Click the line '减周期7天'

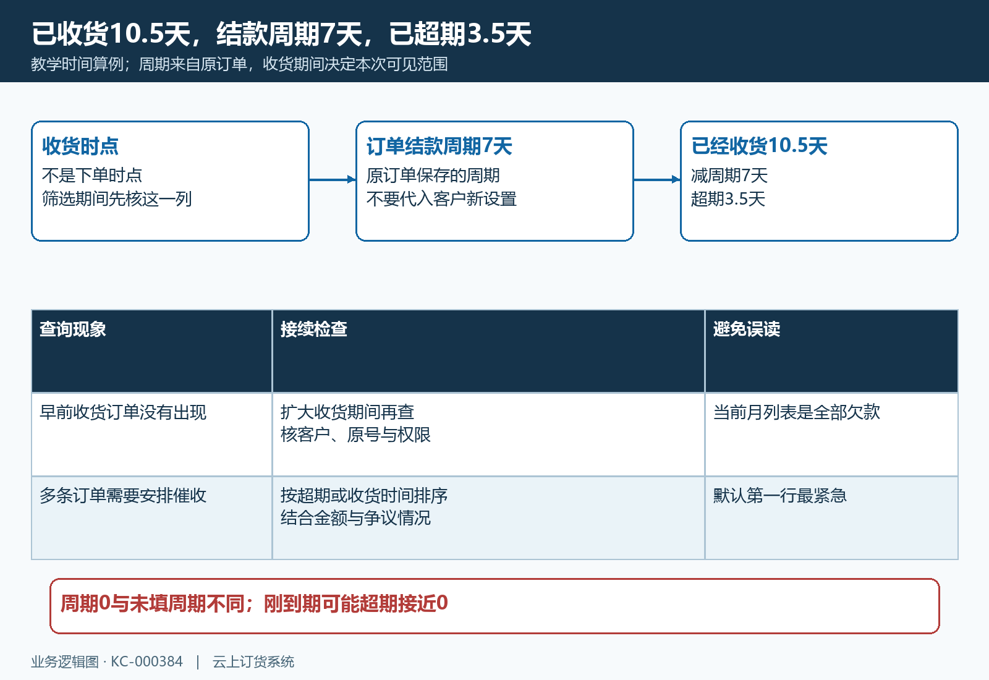pos(729,176)
